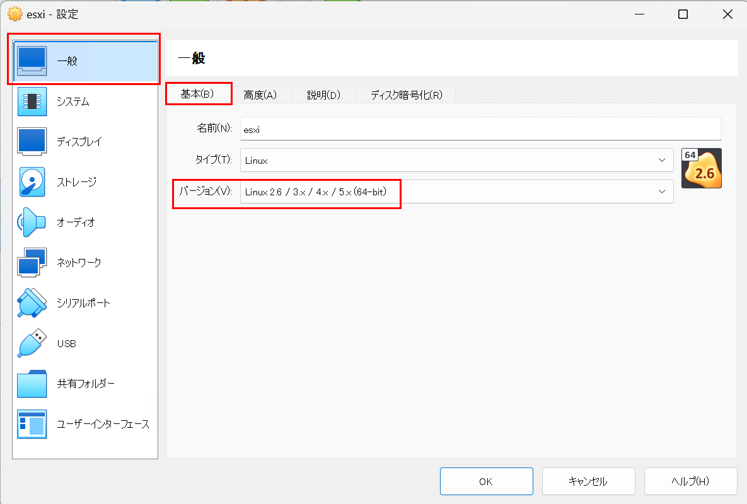Screen dimensions: 747x504
Task: Open the USB plug icon
Action: pos(32,343)
